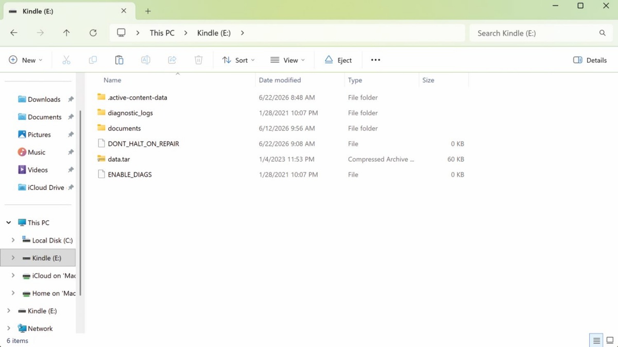
Task: Click the Cut scissors icon
Action: pyautogui.click(x=66, y=60)
